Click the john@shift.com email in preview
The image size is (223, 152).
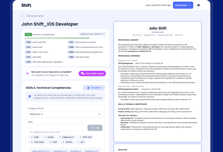(149, 35)
